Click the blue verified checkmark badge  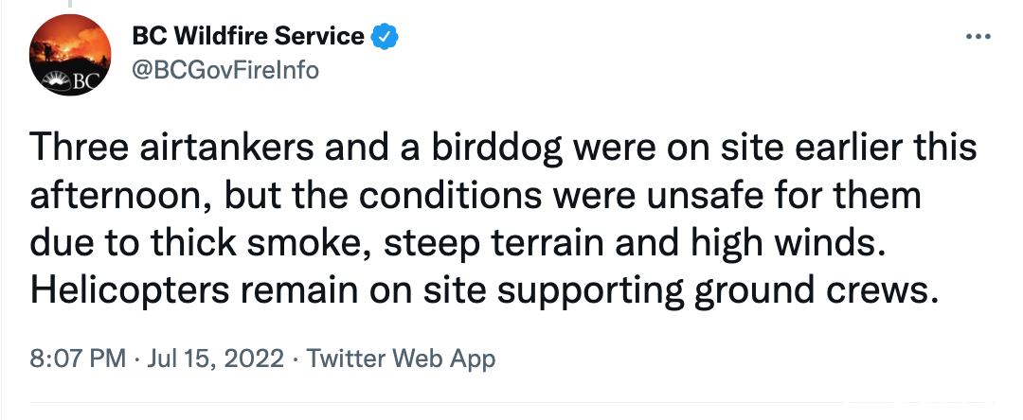pos(385,37)
